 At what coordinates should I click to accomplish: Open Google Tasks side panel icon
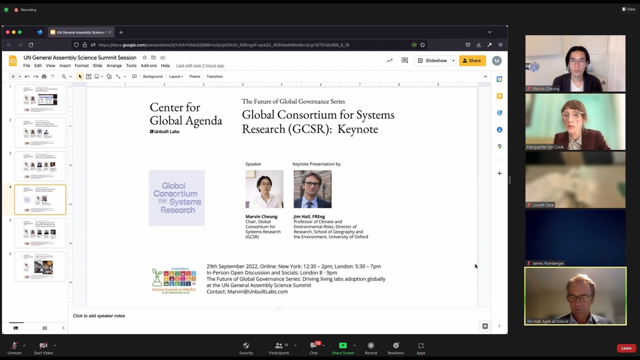(499, 113)
